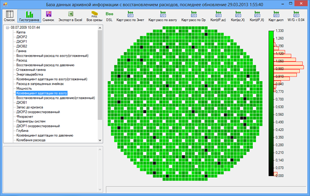The height and width of the screenshot is (196, 310).
Task: Select Физрасчет item
Action: (x=25, y=117)
